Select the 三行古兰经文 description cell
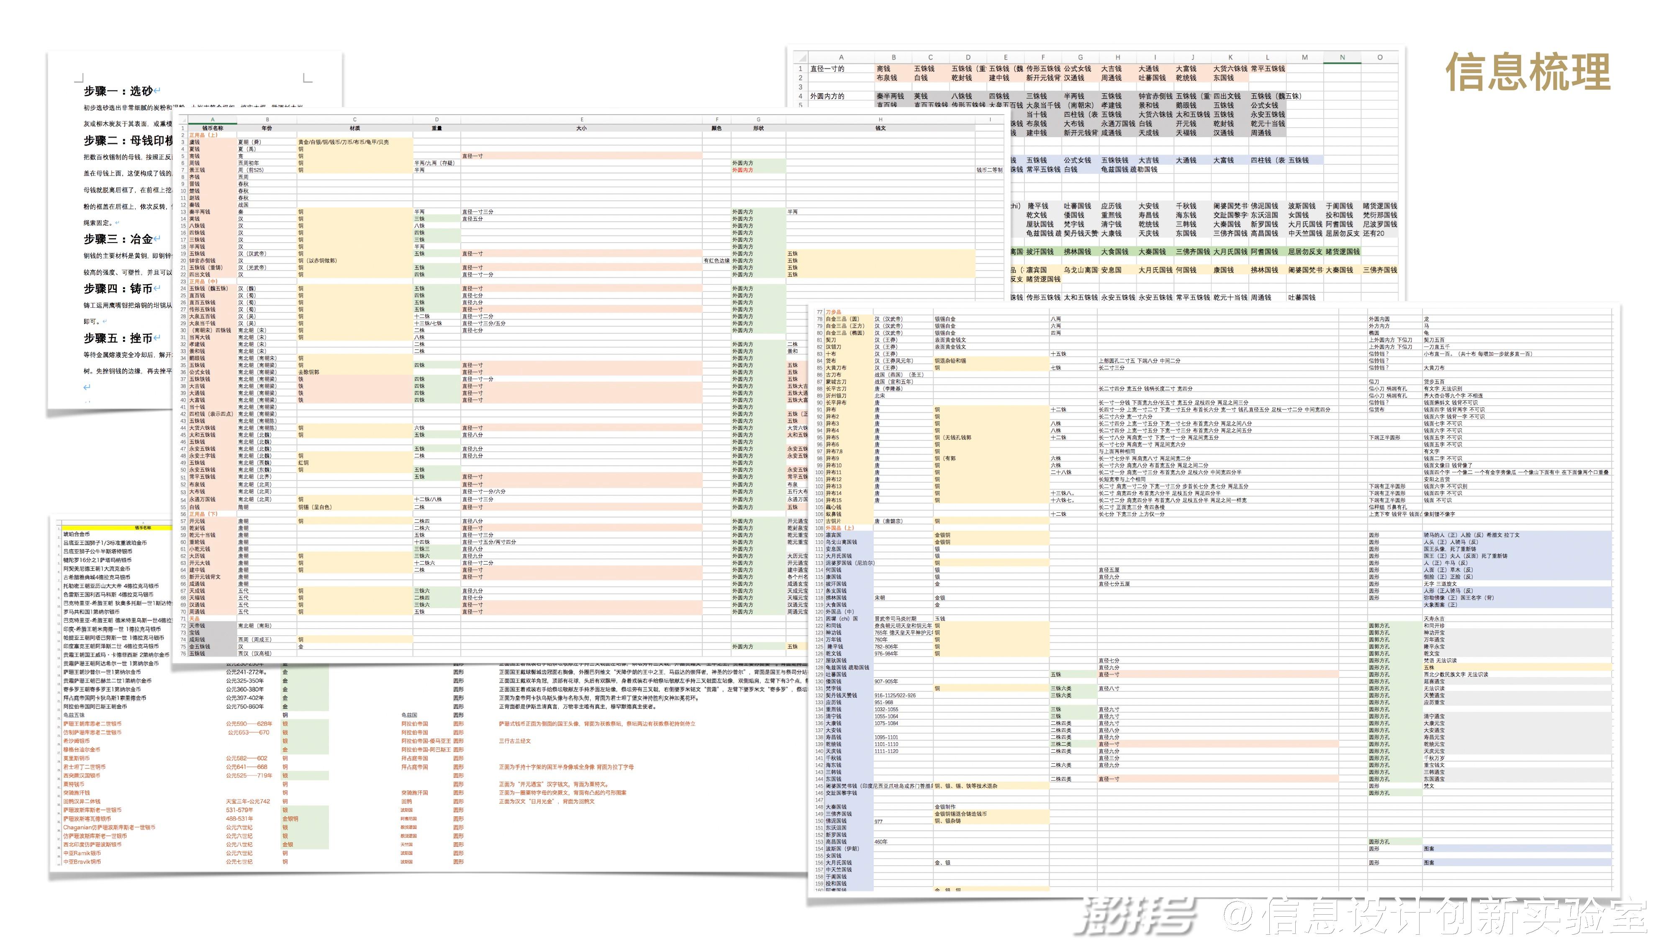The width and height of the screenshot is (1674, 941). [515, 741]
